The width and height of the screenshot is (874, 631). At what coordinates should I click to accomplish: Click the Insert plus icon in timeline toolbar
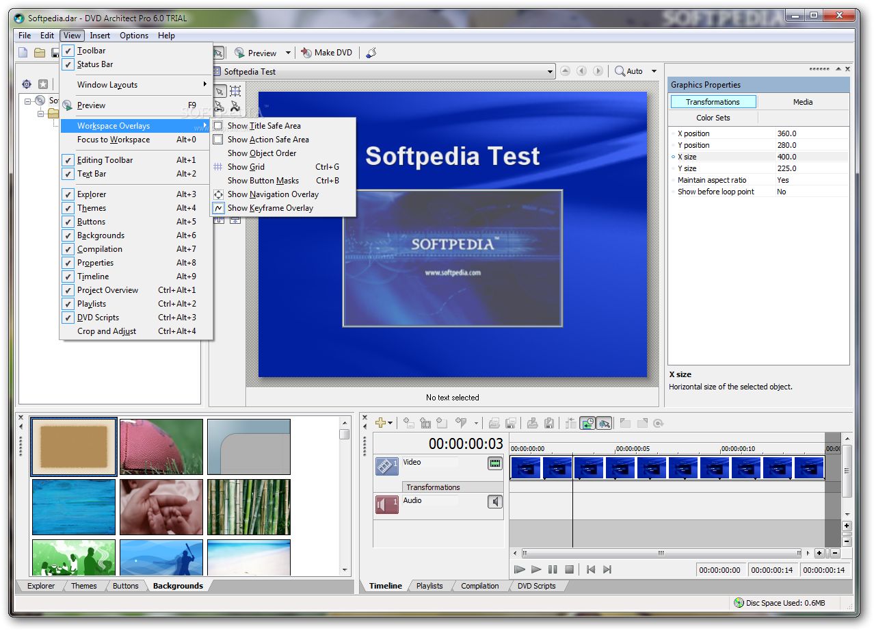click(x=381, y=423)
